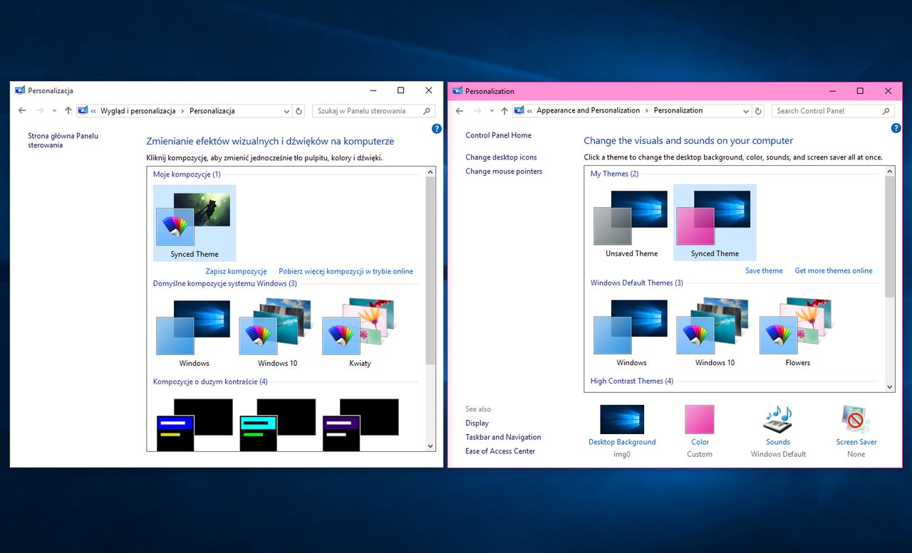
Task: Open Desktop Background settings icon
Action: tap(622, 419)
